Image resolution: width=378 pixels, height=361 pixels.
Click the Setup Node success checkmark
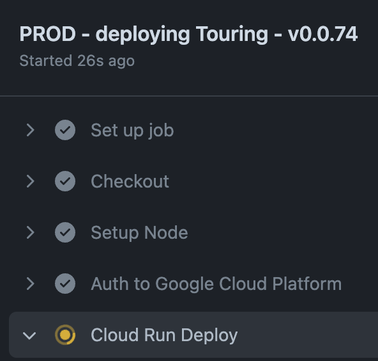[x=65, y=232]
